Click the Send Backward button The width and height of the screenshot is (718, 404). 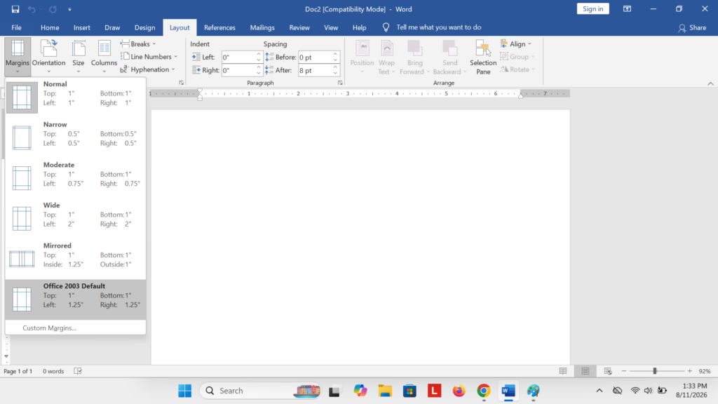pyautogui.click(x=449, y=58)
